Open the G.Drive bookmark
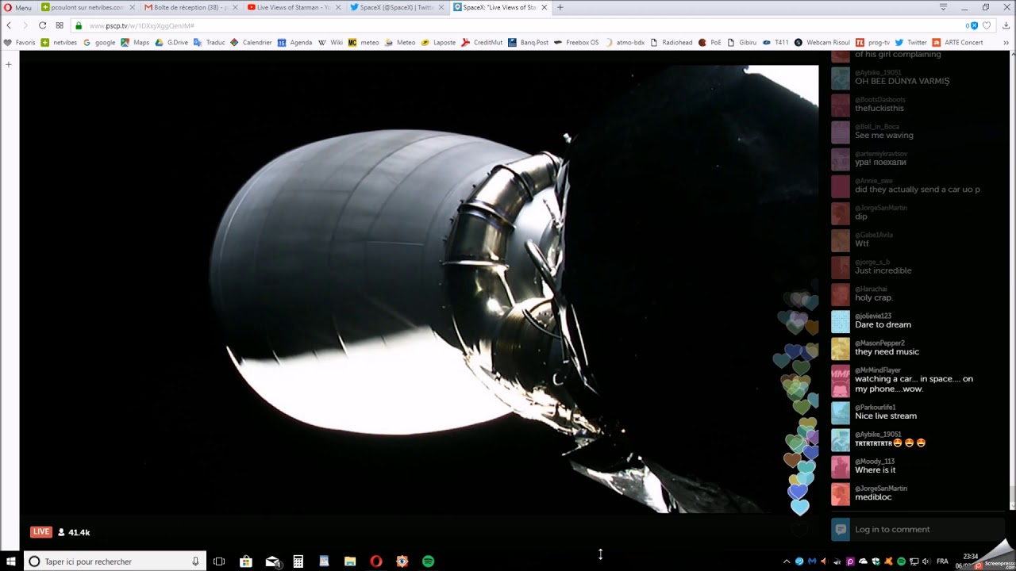 coord(171,42)
